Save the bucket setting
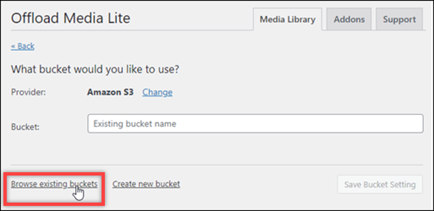 [x=380, y=184]
